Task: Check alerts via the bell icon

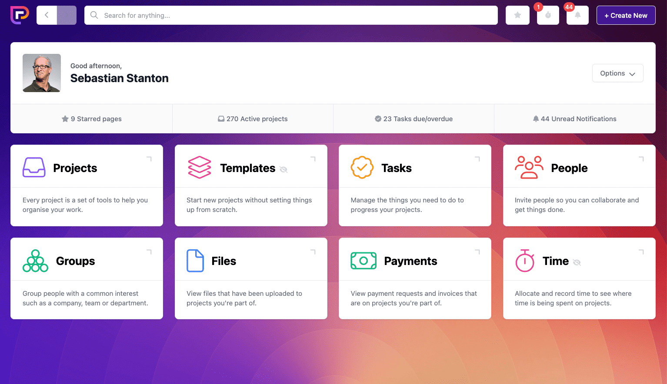Action: (577, 15)
